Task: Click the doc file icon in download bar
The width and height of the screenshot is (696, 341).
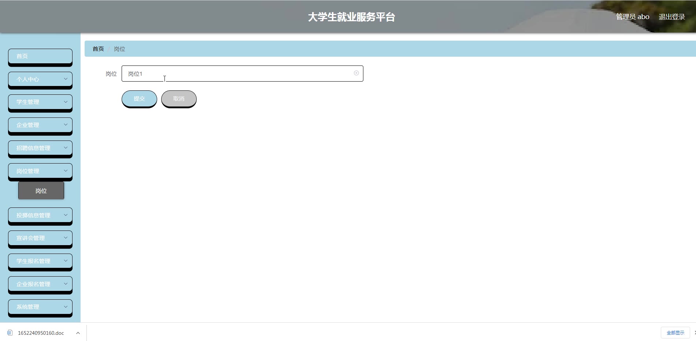Action: (10, 333)
